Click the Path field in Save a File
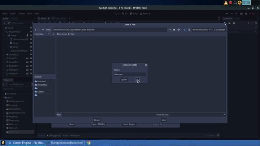The height and width of the screenshot is (146, 260). click(109, 30)
